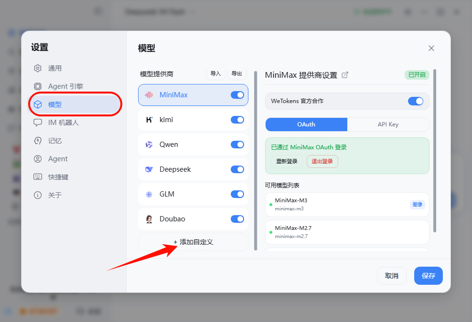472x322 pixels.
Task: Click the 记忆 brain icon
Action: pos(38,141)
